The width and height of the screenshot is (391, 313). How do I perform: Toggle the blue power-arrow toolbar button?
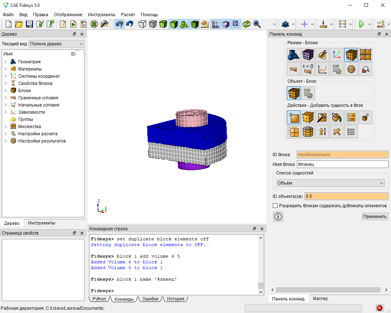pos(119,24)
